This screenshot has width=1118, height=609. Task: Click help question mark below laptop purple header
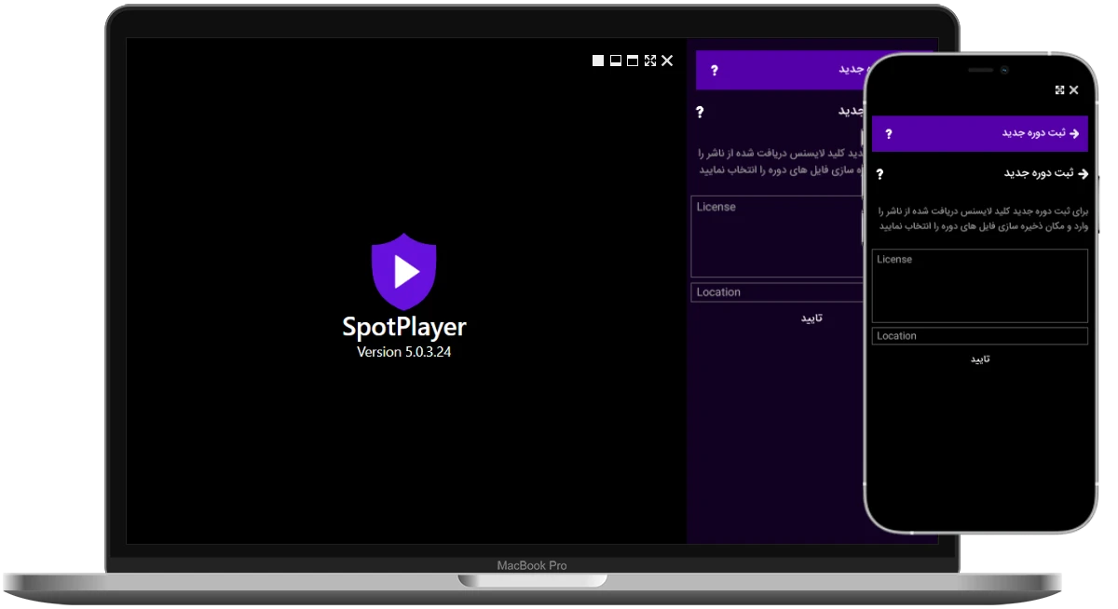(700, 112)
